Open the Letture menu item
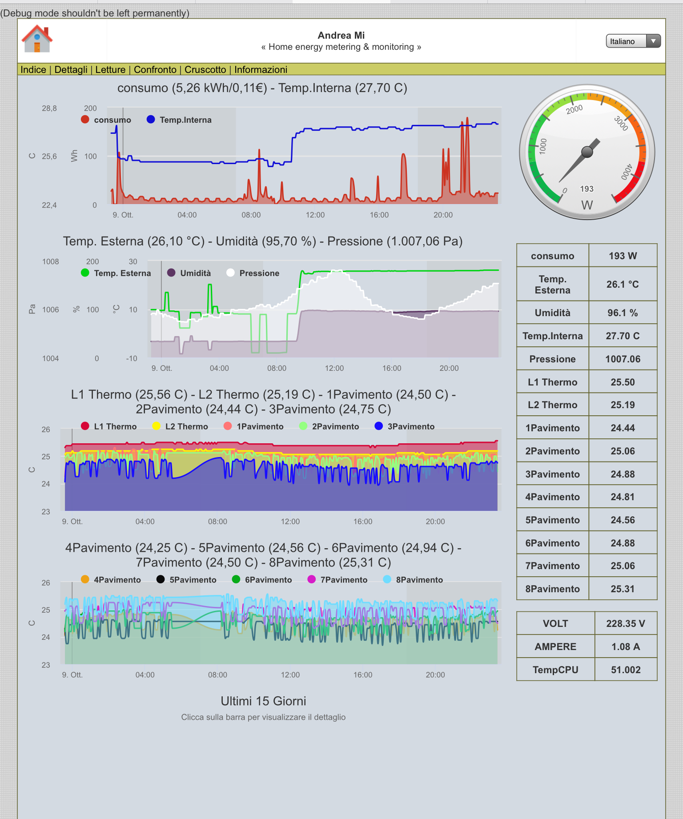The height and width of the screenshot is (819, 683). coord(110,70)
